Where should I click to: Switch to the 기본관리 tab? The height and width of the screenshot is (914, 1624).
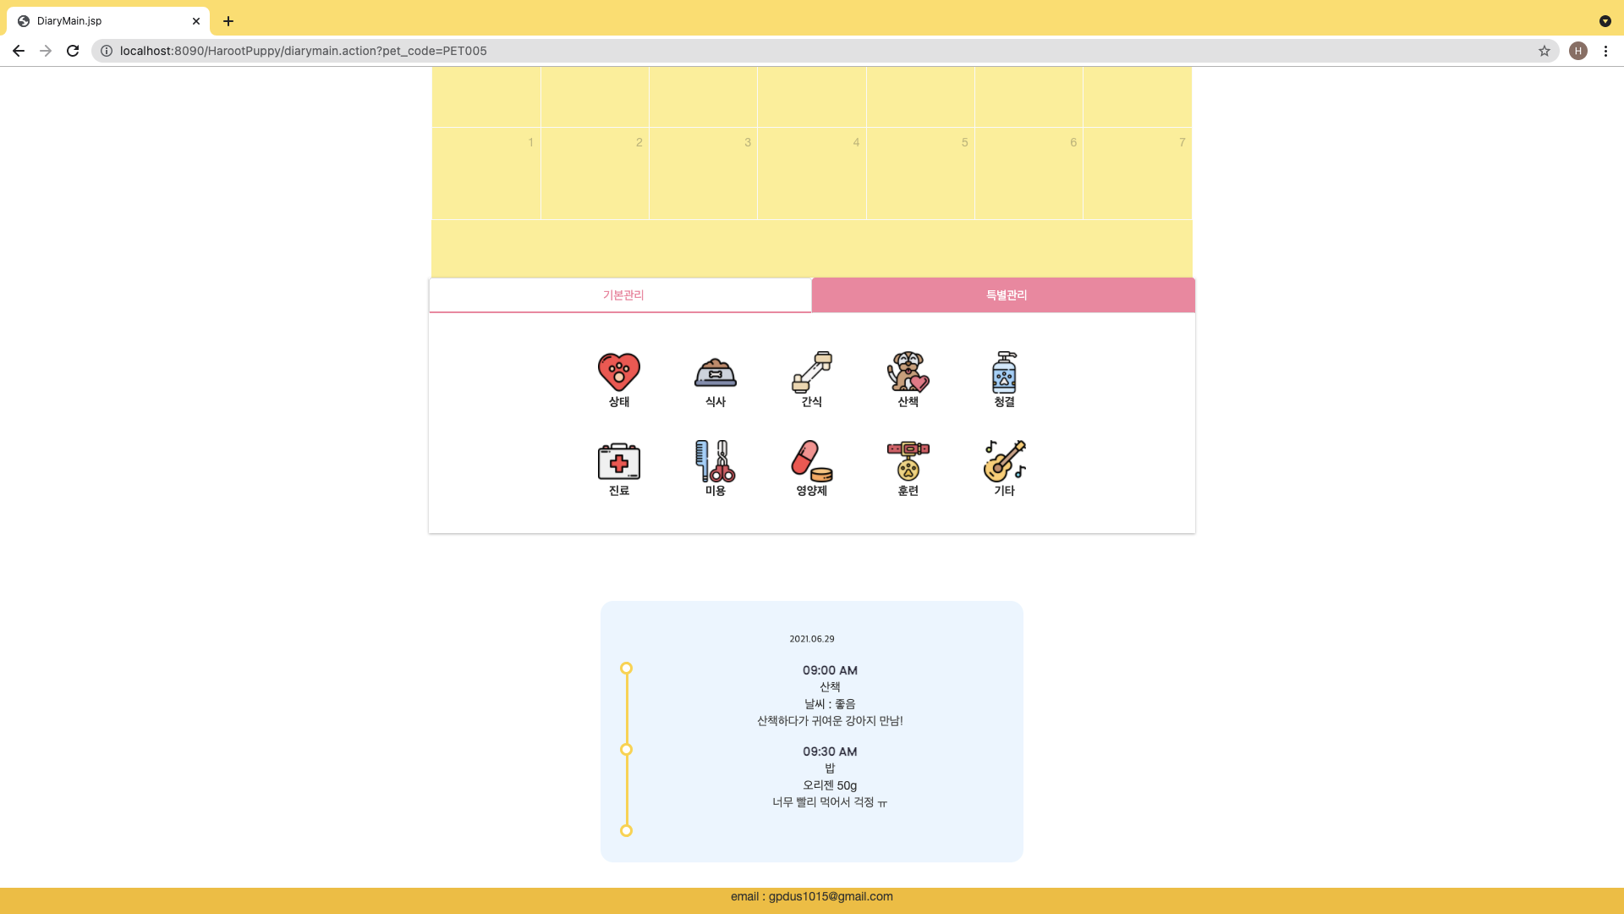tap(623, 295)
